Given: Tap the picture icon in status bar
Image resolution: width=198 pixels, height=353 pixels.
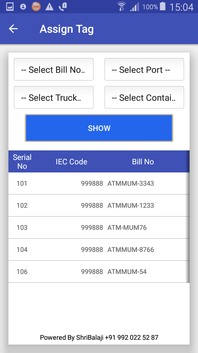Looking at the screenshot, I should point(10,7).
